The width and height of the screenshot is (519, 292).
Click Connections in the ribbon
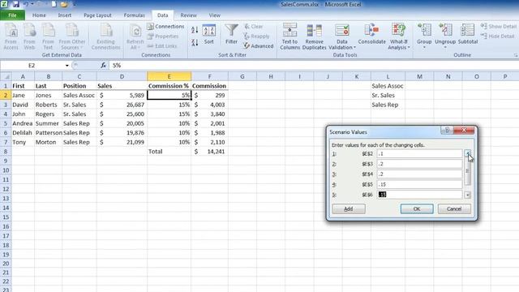pyautogui.click(x=165, y=26)
